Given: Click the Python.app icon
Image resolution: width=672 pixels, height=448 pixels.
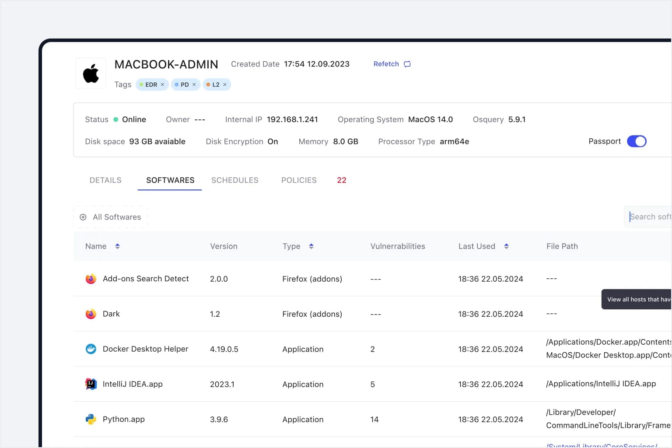Looking at the screenshot, I should (x=91, y=419).
